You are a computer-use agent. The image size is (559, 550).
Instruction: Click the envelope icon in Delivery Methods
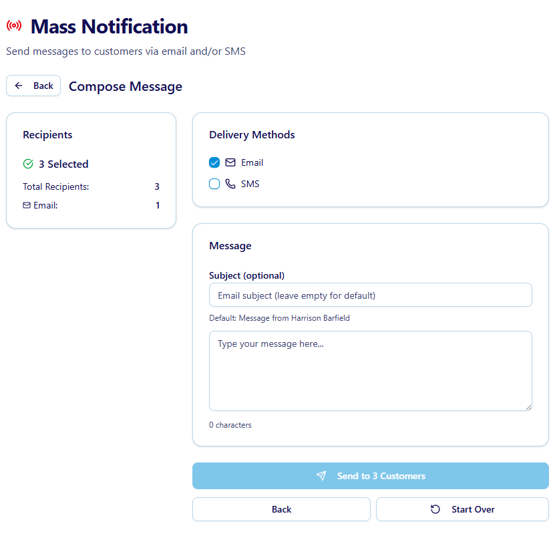(x=230, y=162)
